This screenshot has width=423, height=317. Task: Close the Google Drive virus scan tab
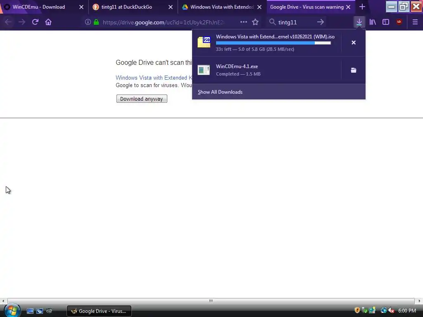coord(348,7)
